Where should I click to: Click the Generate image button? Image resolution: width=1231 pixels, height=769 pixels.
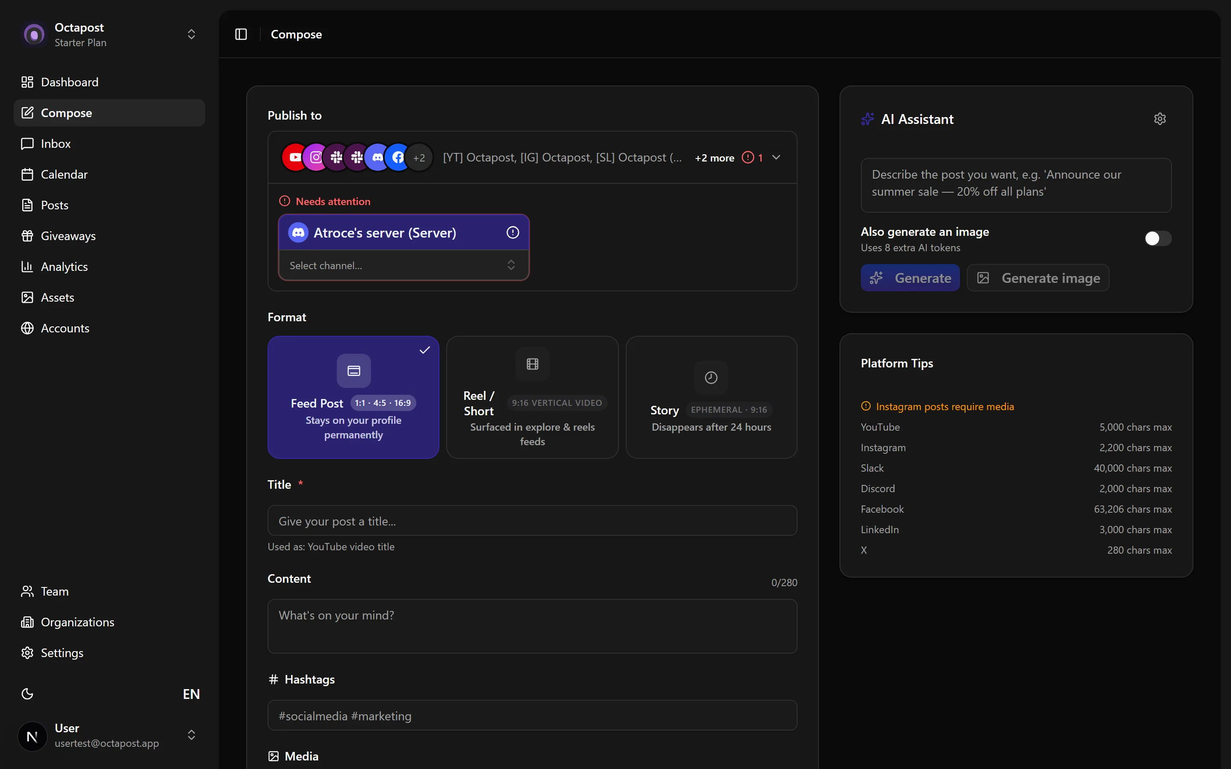(1038, 278)
